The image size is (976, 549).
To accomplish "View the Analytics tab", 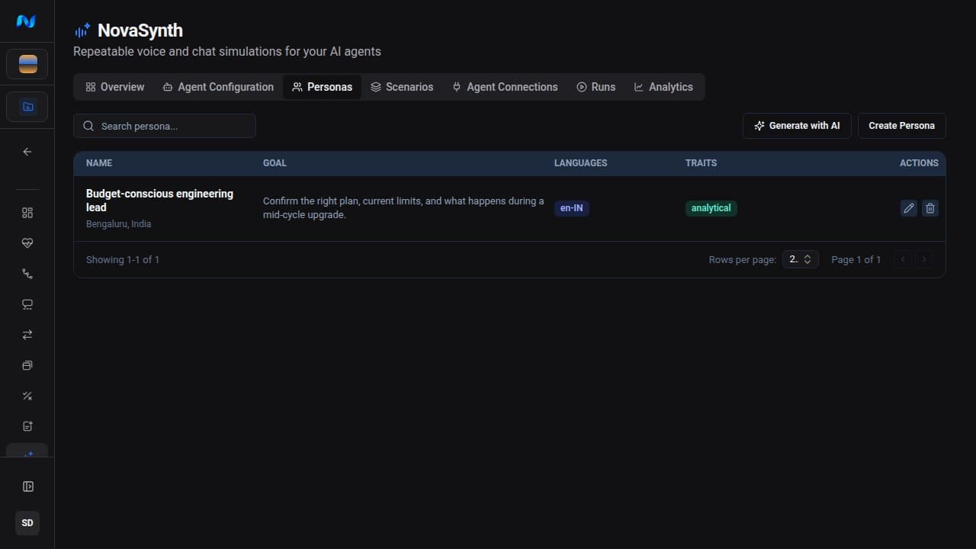I will 663,87.
